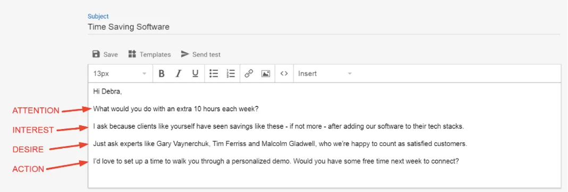Insert a bulleted list
The height and width of the screenshot is (192, 568).
point(214,74)
